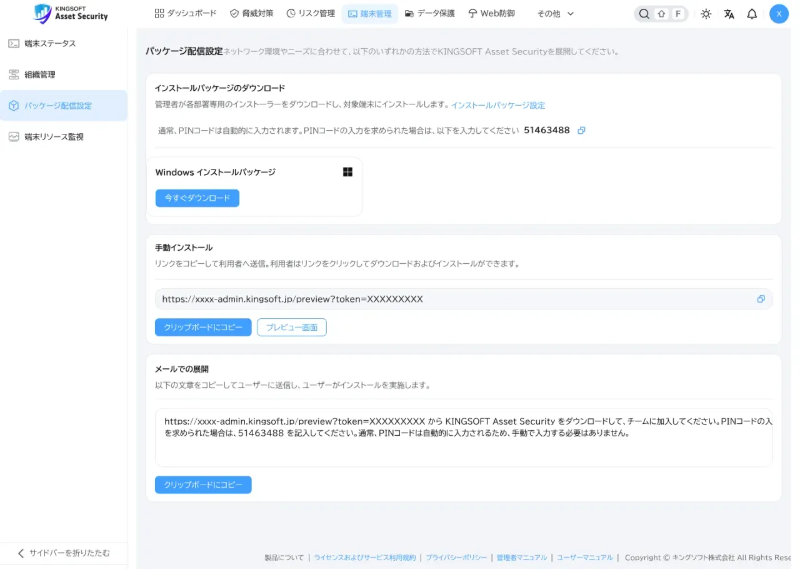Copy the manual install link icon

tap(761, 299)
